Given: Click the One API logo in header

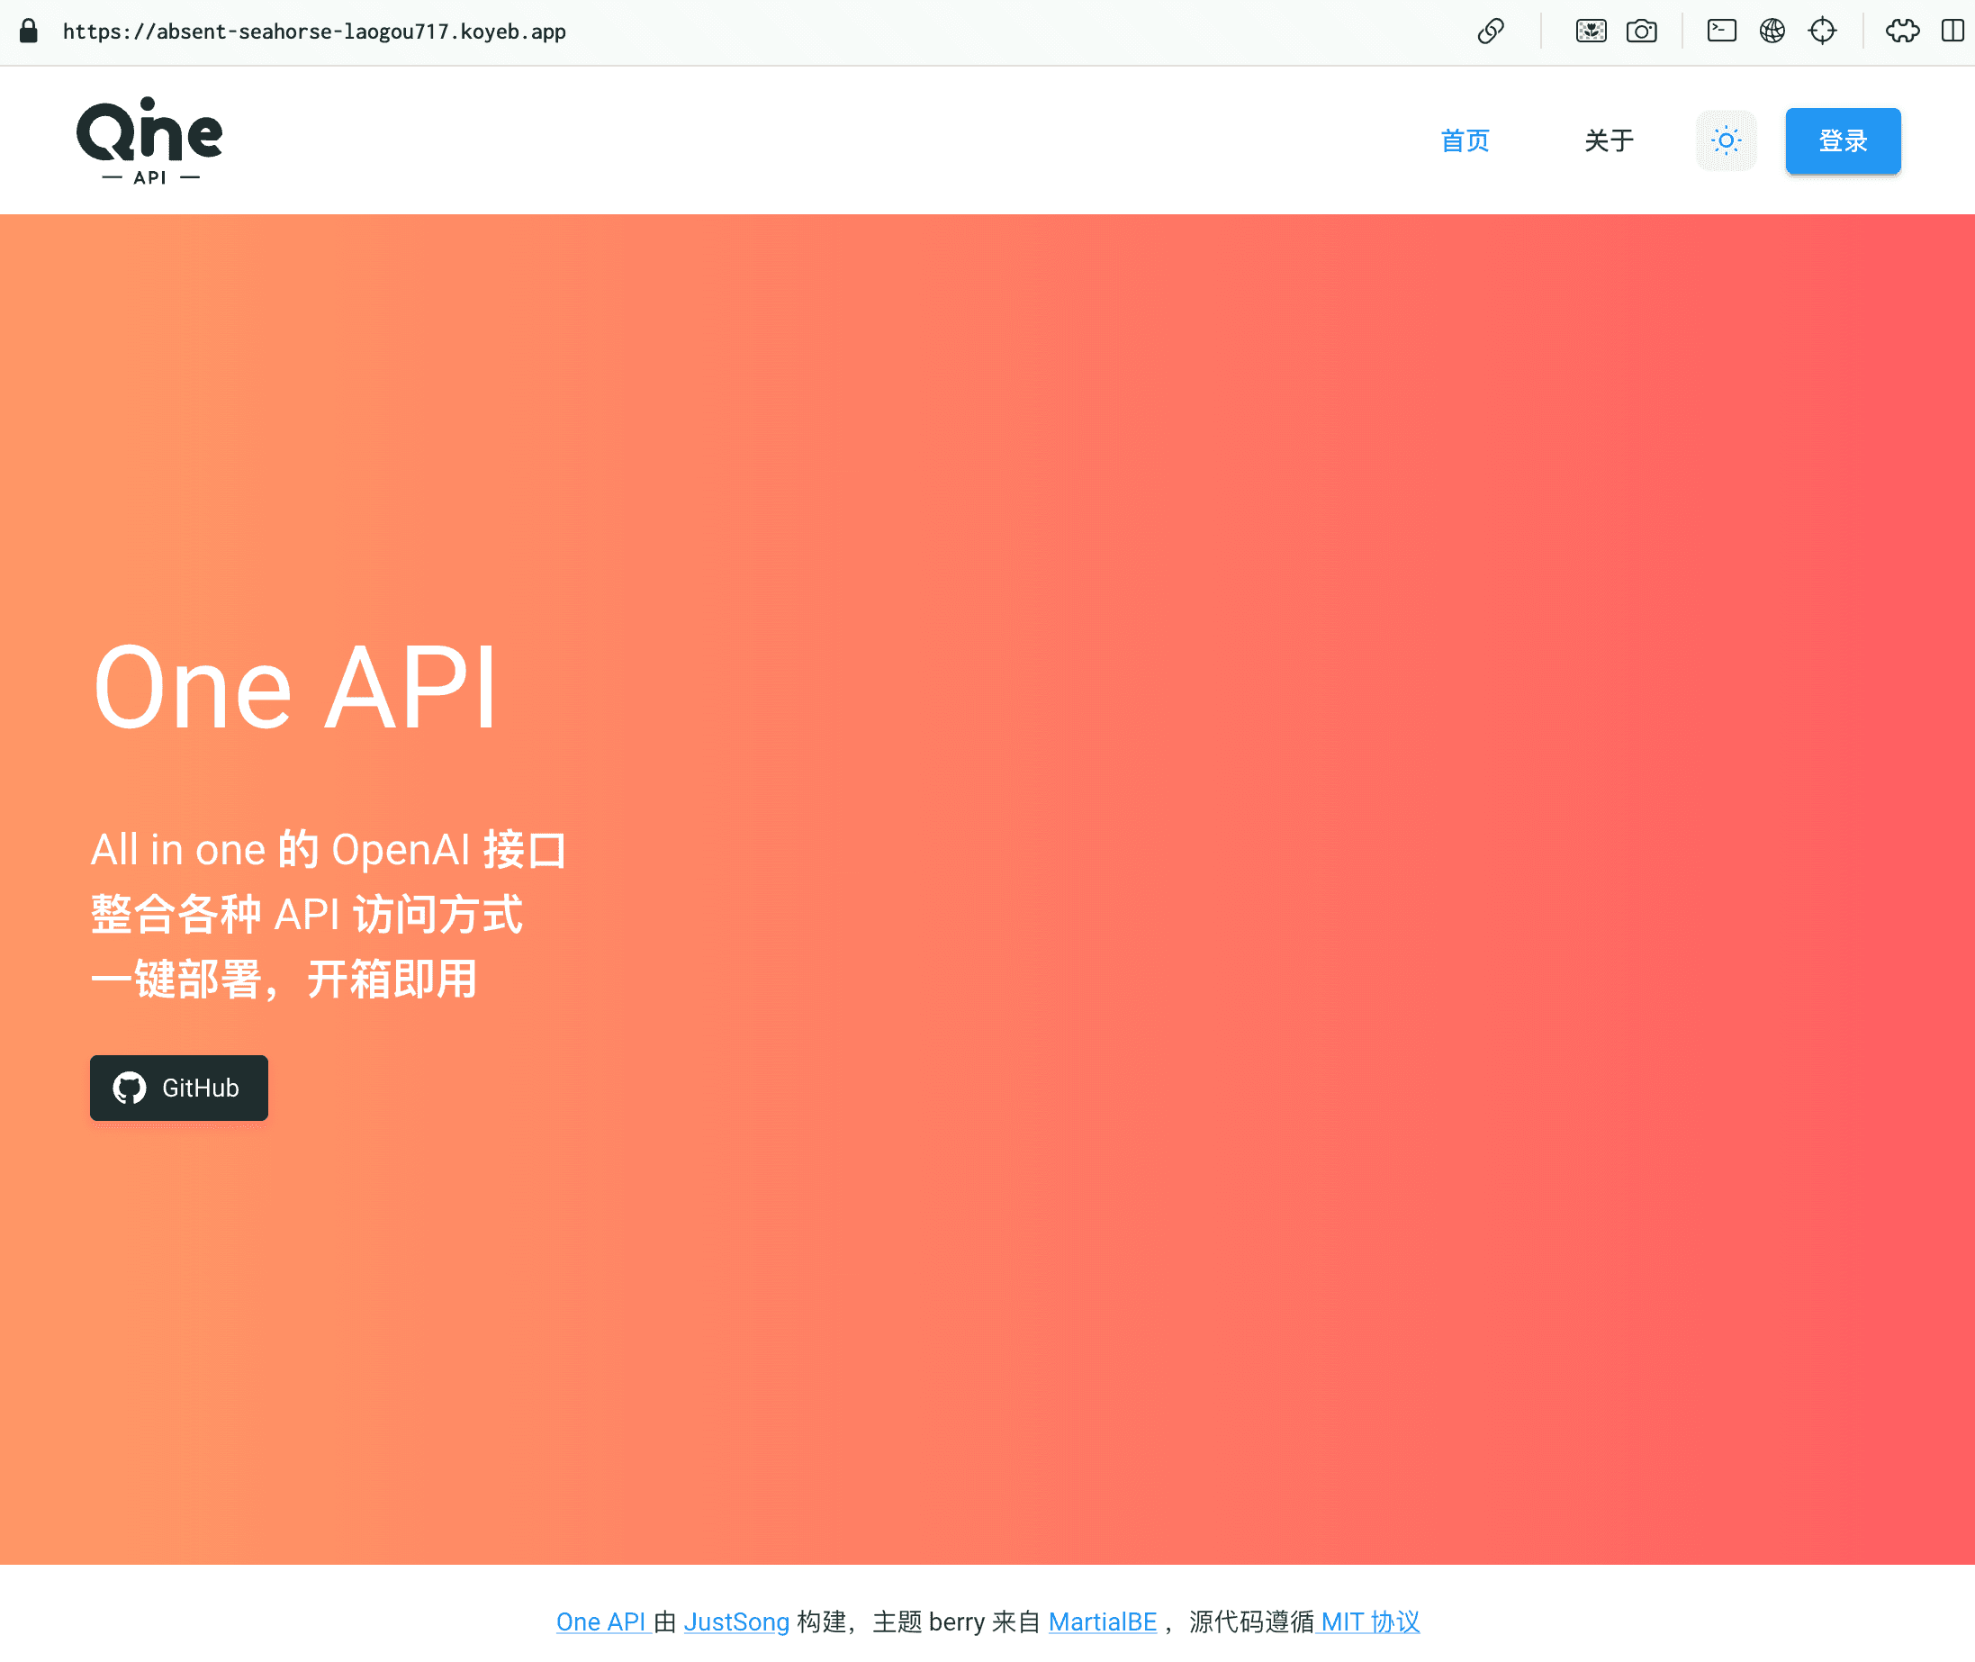Looking at the screenshot, I should point(149,140).
